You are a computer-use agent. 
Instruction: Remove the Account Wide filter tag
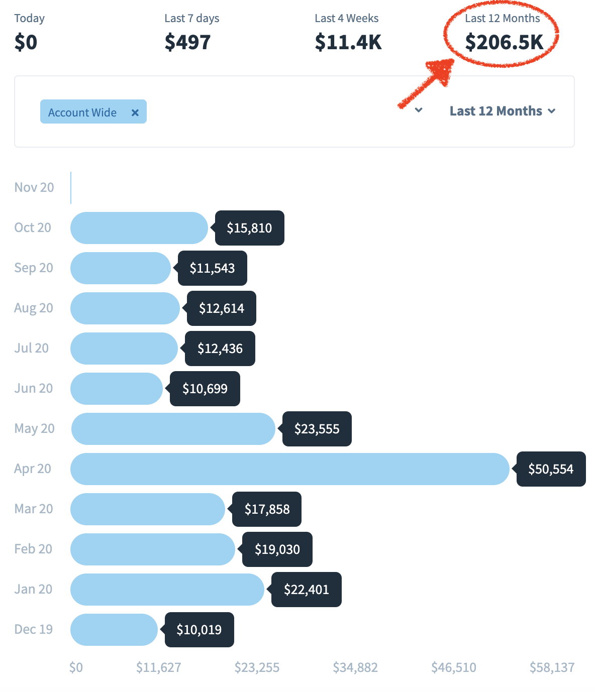click(x=135, y=112)
